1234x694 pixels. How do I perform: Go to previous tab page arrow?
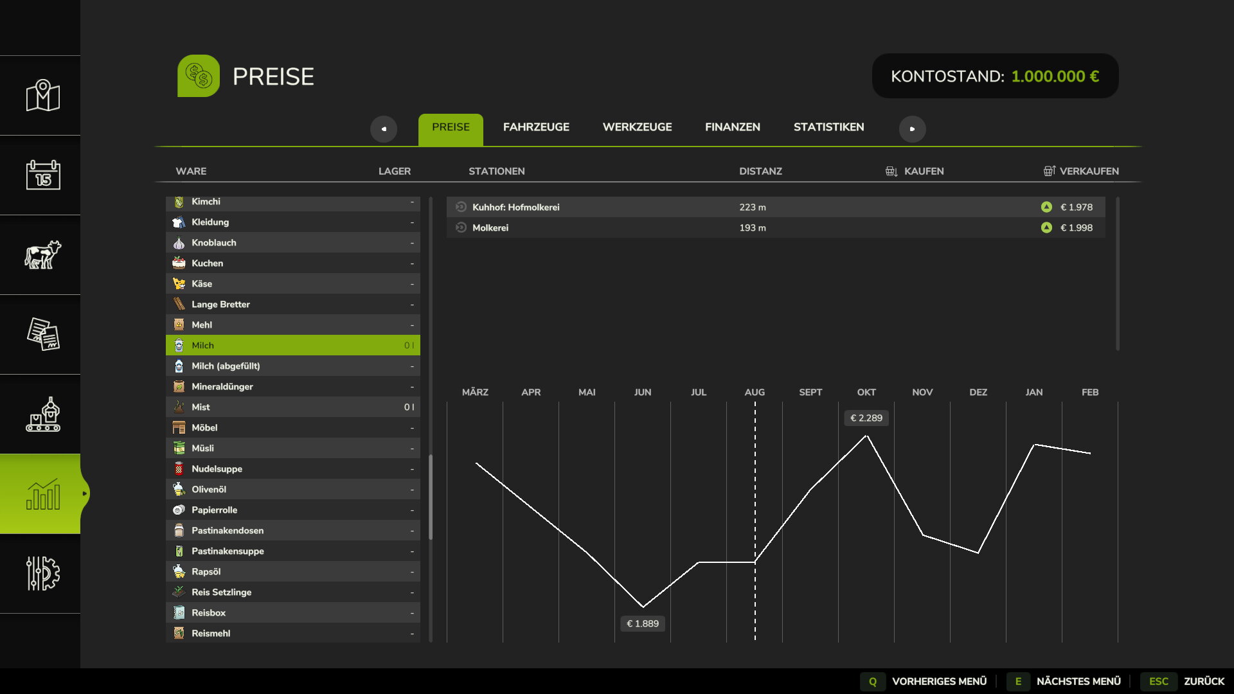tap(384, 129)
